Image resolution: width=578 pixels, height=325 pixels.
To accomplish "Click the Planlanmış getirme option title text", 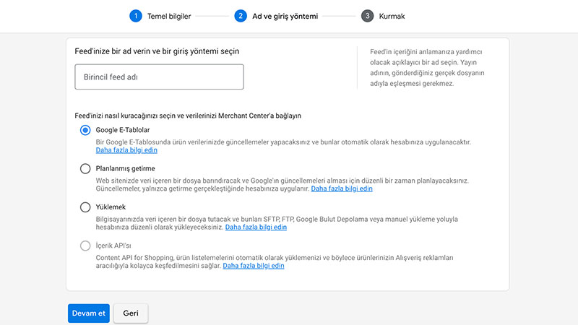I will 126,168.
